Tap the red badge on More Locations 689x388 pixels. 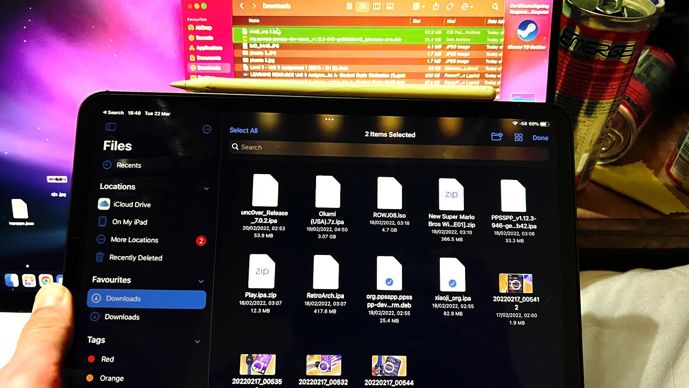(201, 241)
